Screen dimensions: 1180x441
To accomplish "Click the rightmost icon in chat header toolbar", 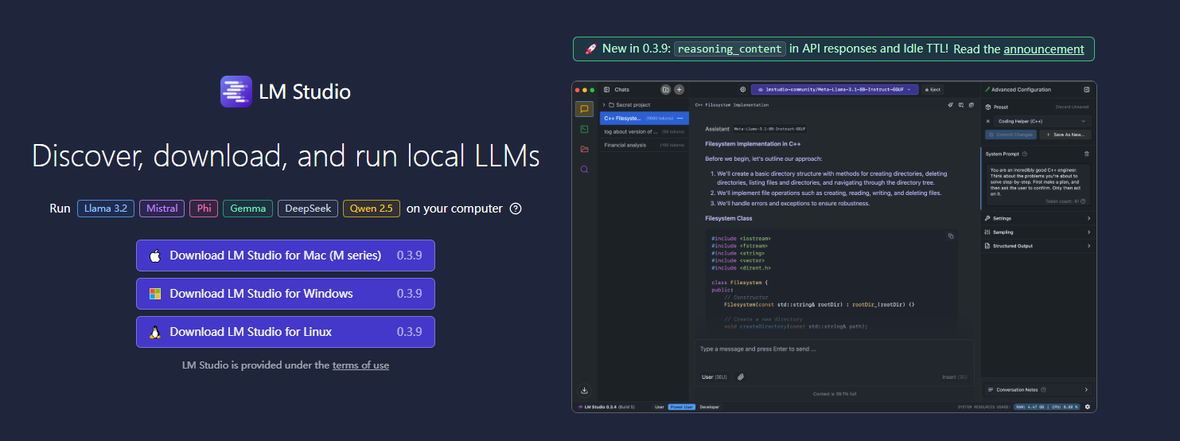I will (x=971, y=104).
